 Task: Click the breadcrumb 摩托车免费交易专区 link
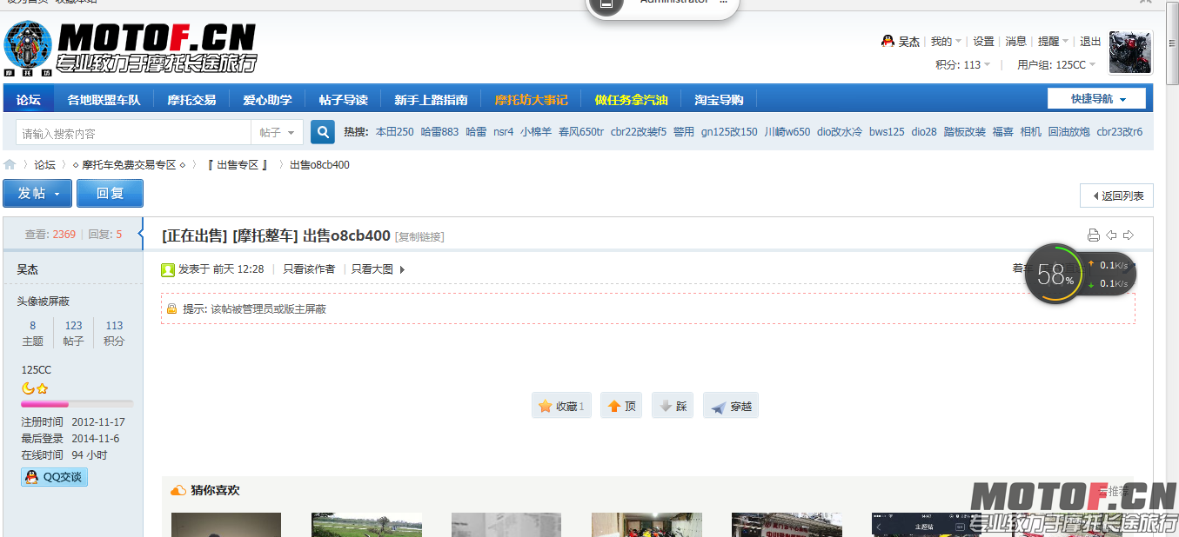point(129,164)
